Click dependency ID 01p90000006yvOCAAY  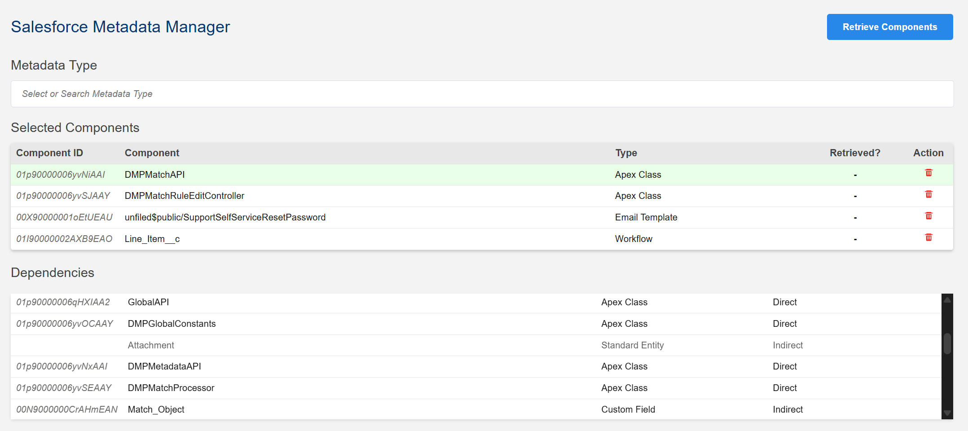pyautogui.click(x=65, y=324)
